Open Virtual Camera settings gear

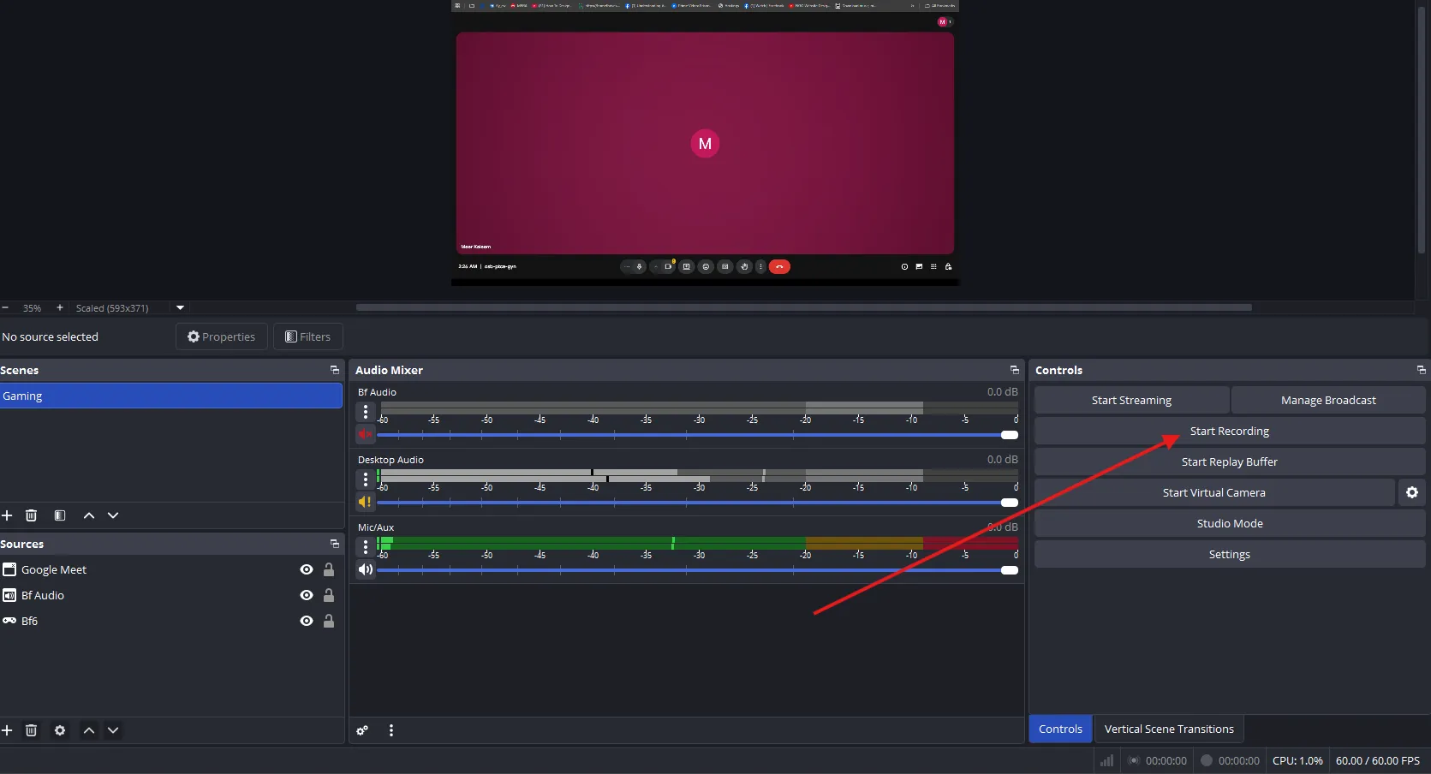1412,492
